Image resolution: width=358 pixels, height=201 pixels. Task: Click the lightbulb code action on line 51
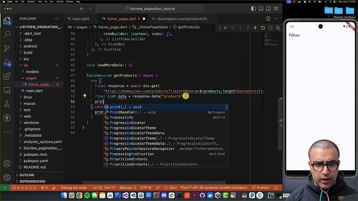click(x=84, y=96)
